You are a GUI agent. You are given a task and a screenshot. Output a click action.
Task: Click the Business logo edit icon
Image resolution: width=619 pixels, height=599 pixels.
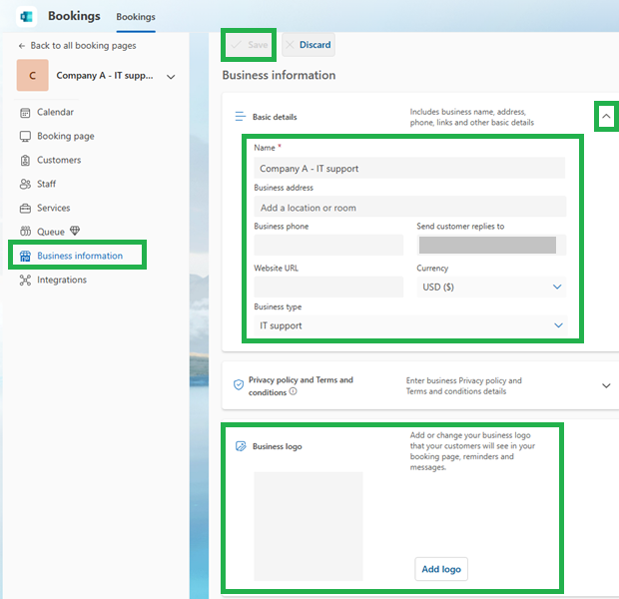point(241,446)
